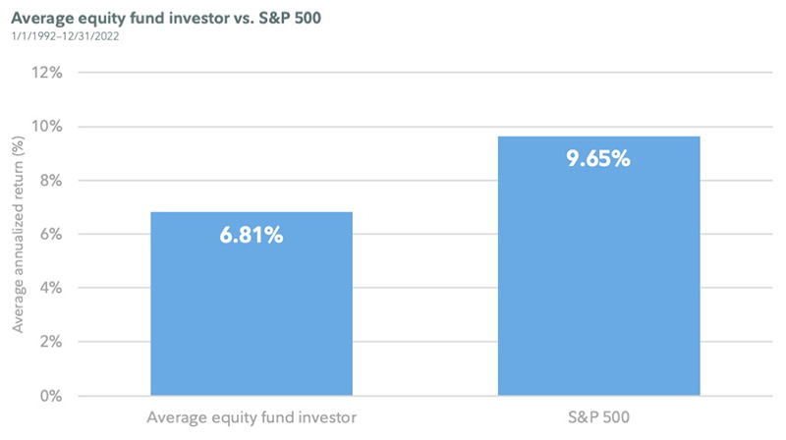Click the 8% gridline between the bars
This screenshot has width=786, height=440.
tap(424, 181)
